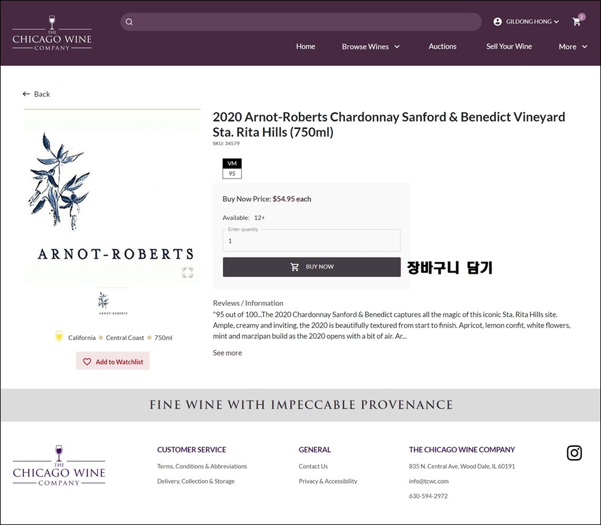
Task: Click the wine title heading
Action: 389,124
